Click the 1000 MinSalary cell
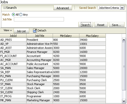 point(66,96)
